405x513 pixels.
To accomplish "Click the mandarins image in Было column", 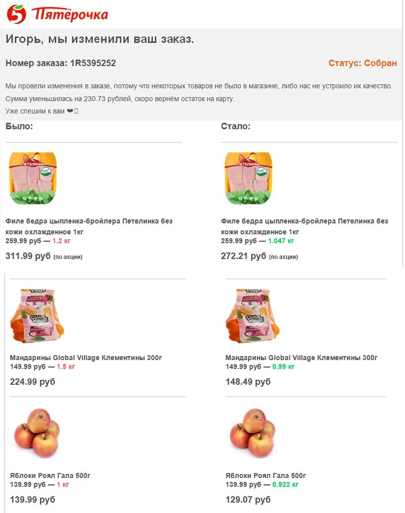I will point(37,316).
